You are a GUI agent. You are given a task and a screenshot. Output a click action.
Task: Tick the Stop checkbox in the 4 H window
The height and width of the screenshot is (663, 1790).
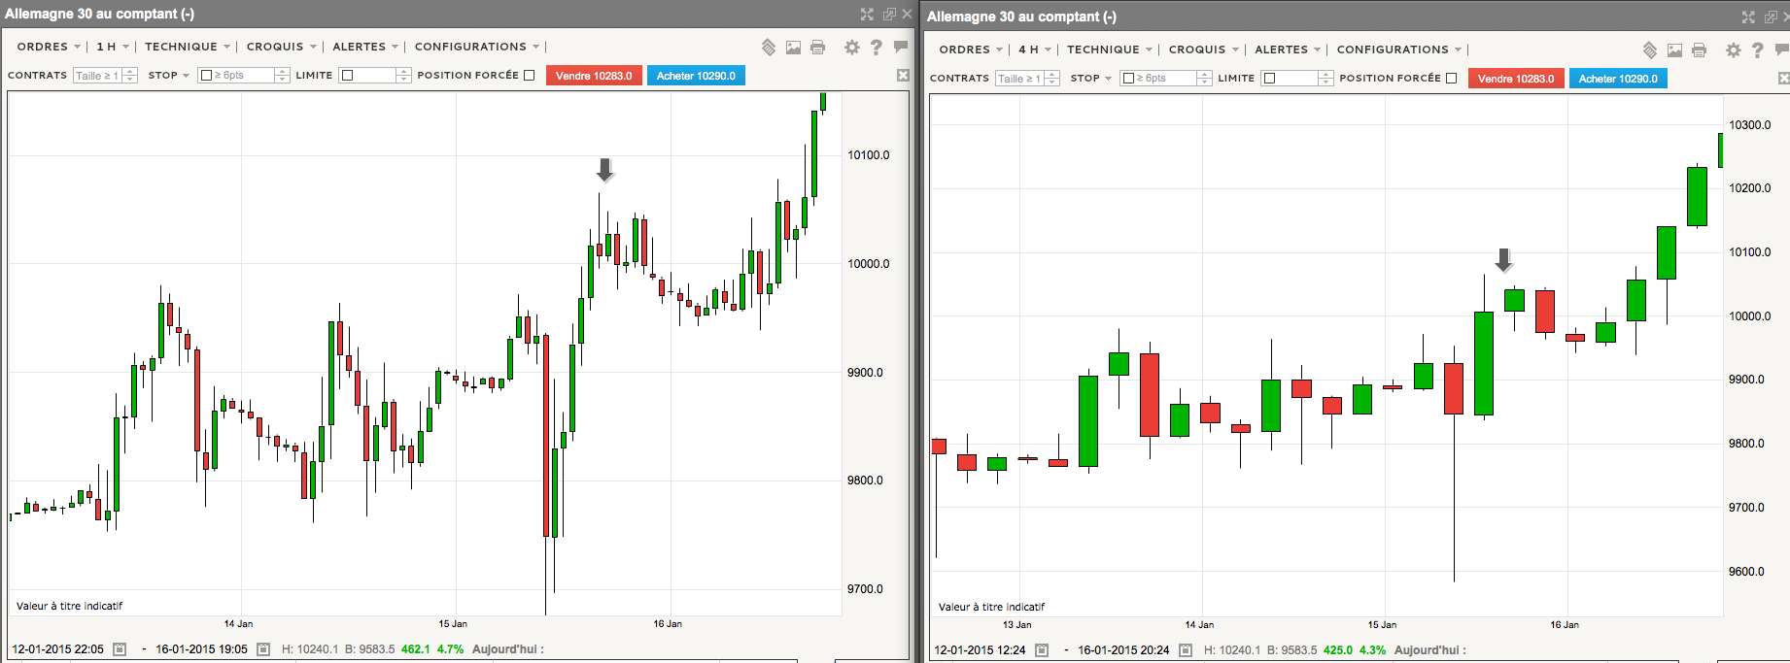tap(1128, 78)
